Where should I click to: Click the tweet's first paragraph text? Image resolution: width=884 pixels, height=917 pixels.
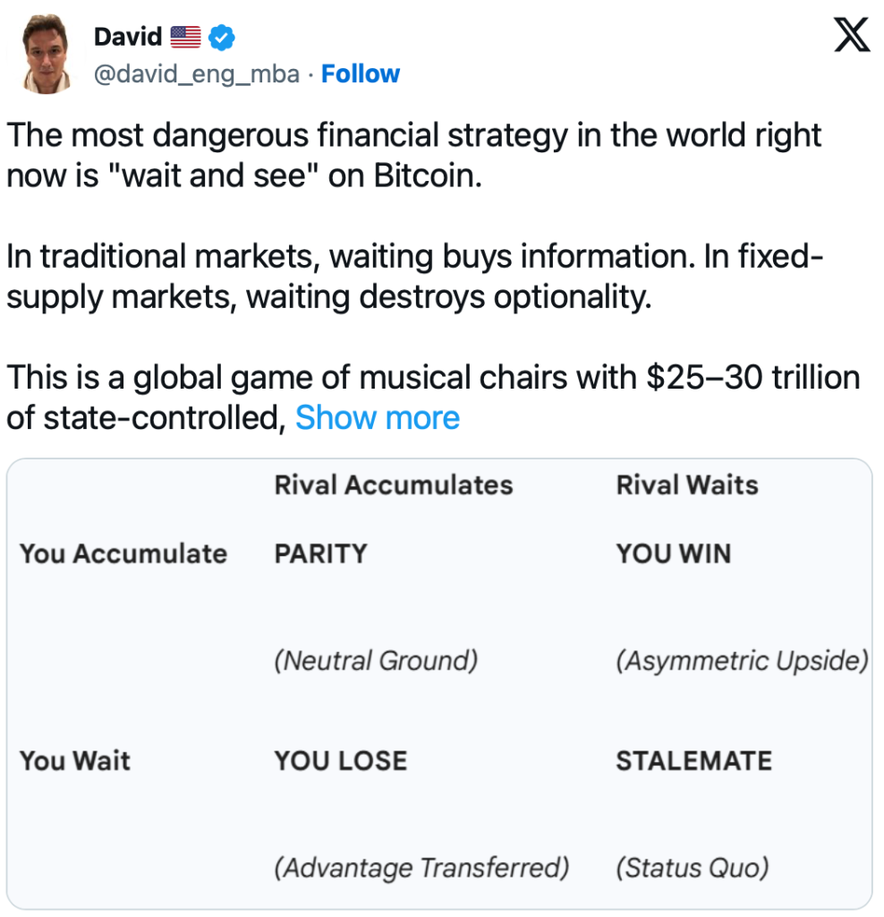413,155
